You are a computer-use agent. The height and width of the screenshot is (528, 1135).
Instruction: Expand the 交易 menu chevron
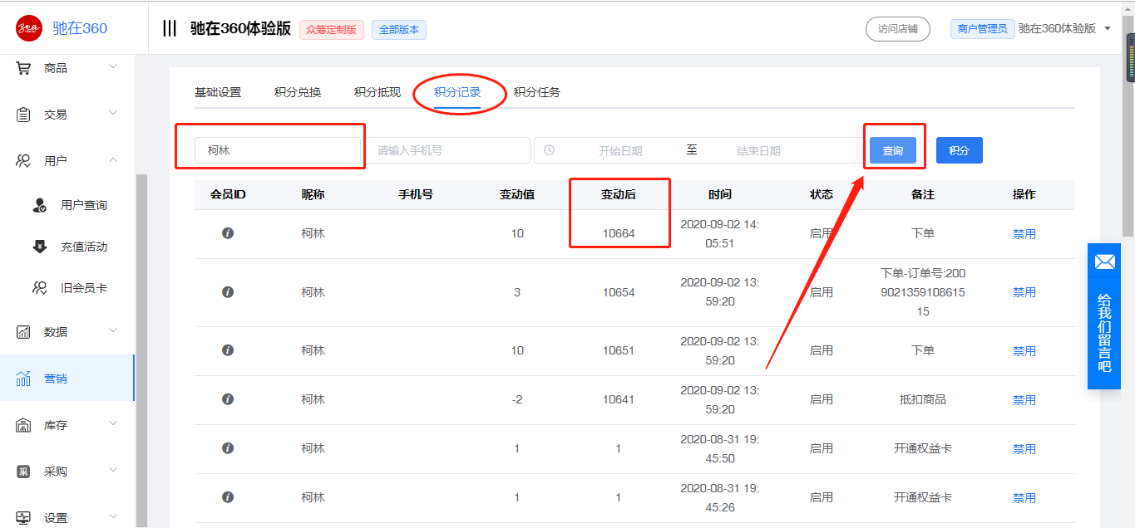[x=113, y=113]
